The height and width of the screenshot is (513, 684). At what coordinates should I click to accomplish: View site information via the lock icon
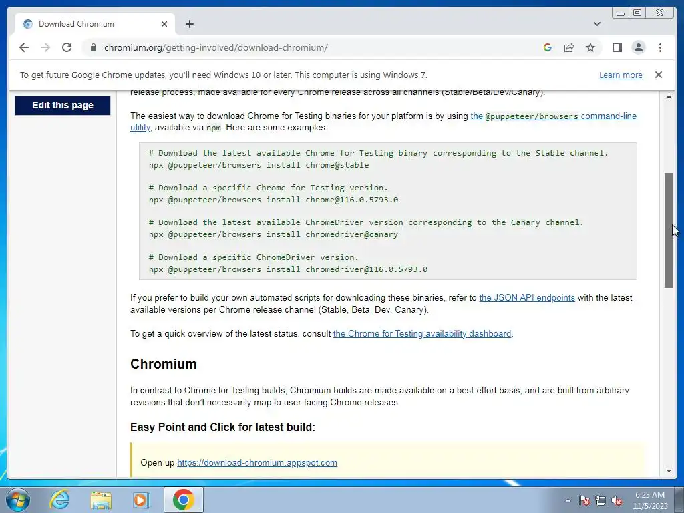pyautogui.click(x=93, y=47)
